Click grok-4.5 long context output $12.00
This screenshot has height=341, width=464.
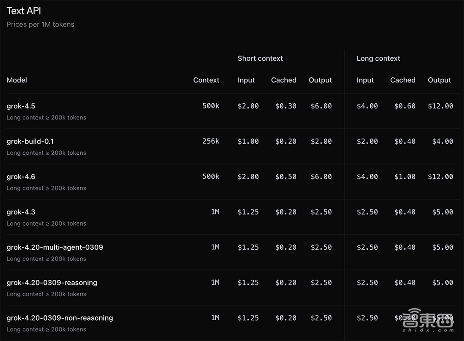(x=441, y=106)
